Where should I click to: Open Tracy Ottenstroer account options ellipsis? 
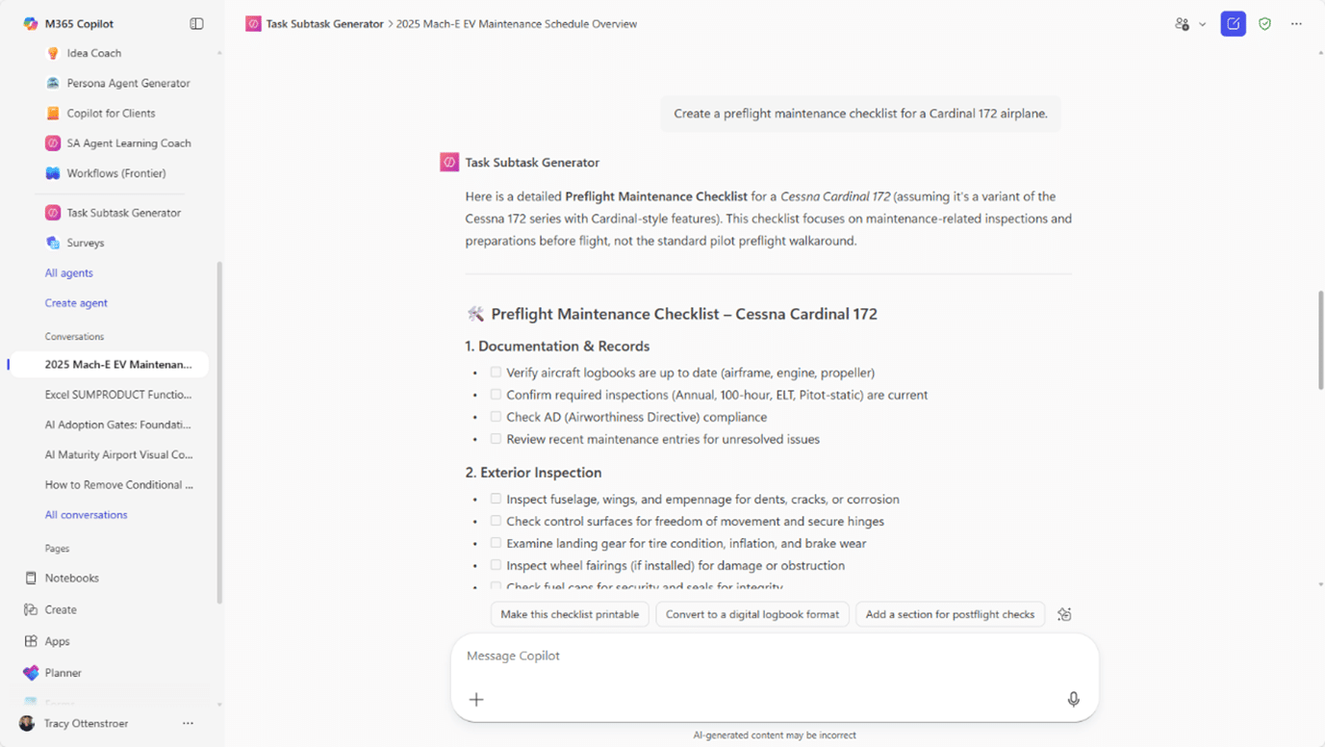click(x=188, y=723)
